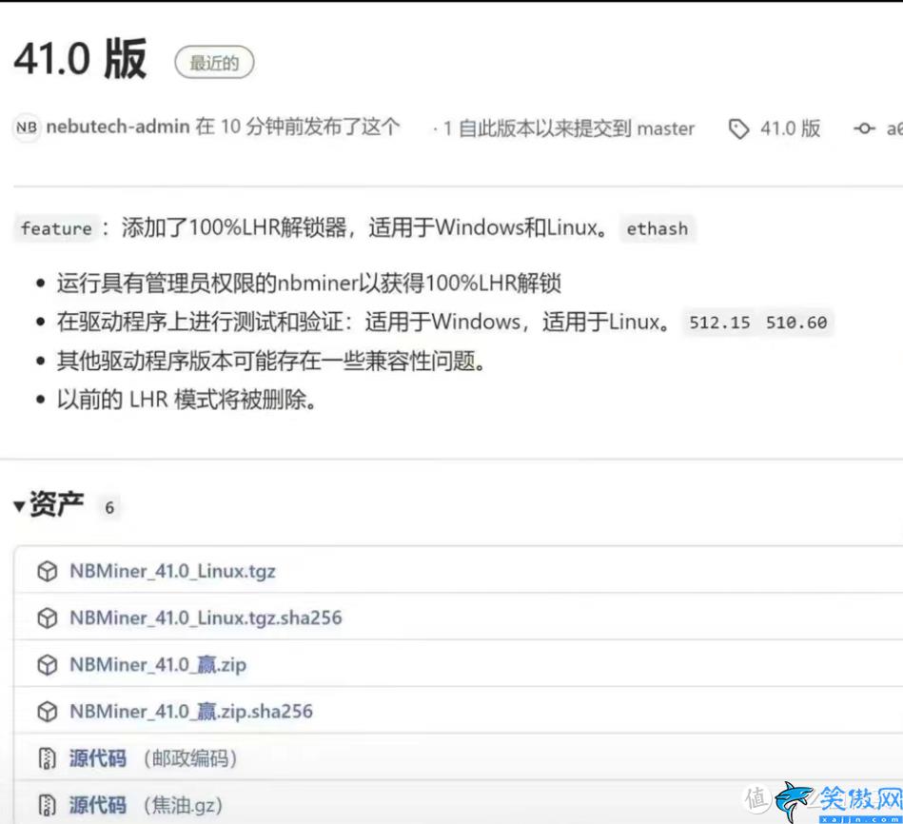Image resolution: width=903 pixels, height=824 pixels.
Task: Download NBMiner_41.0_Linux.tgz
Action: [x=173, y=571]
